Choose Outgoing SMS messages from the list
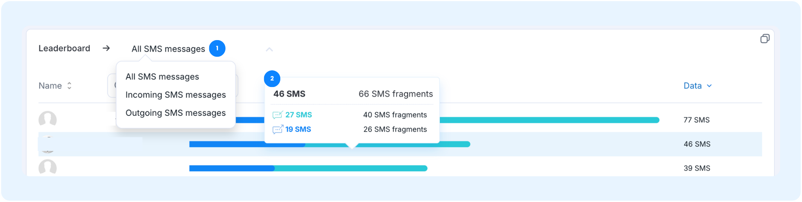This screenshot has width=802, height=202. point(176,113)
